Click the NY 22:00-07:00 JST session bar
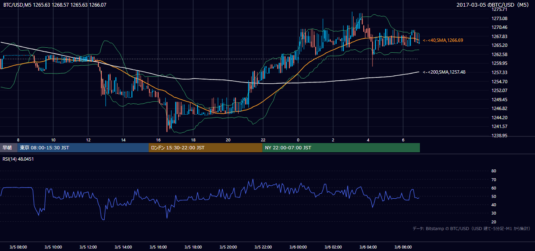The width and height of the screenshot is (535, 251). pyautogui.click(x=341, y=148)
